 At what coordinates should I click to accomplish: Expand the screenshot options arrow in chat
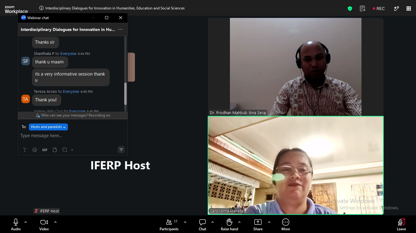(x=72, y=150)
